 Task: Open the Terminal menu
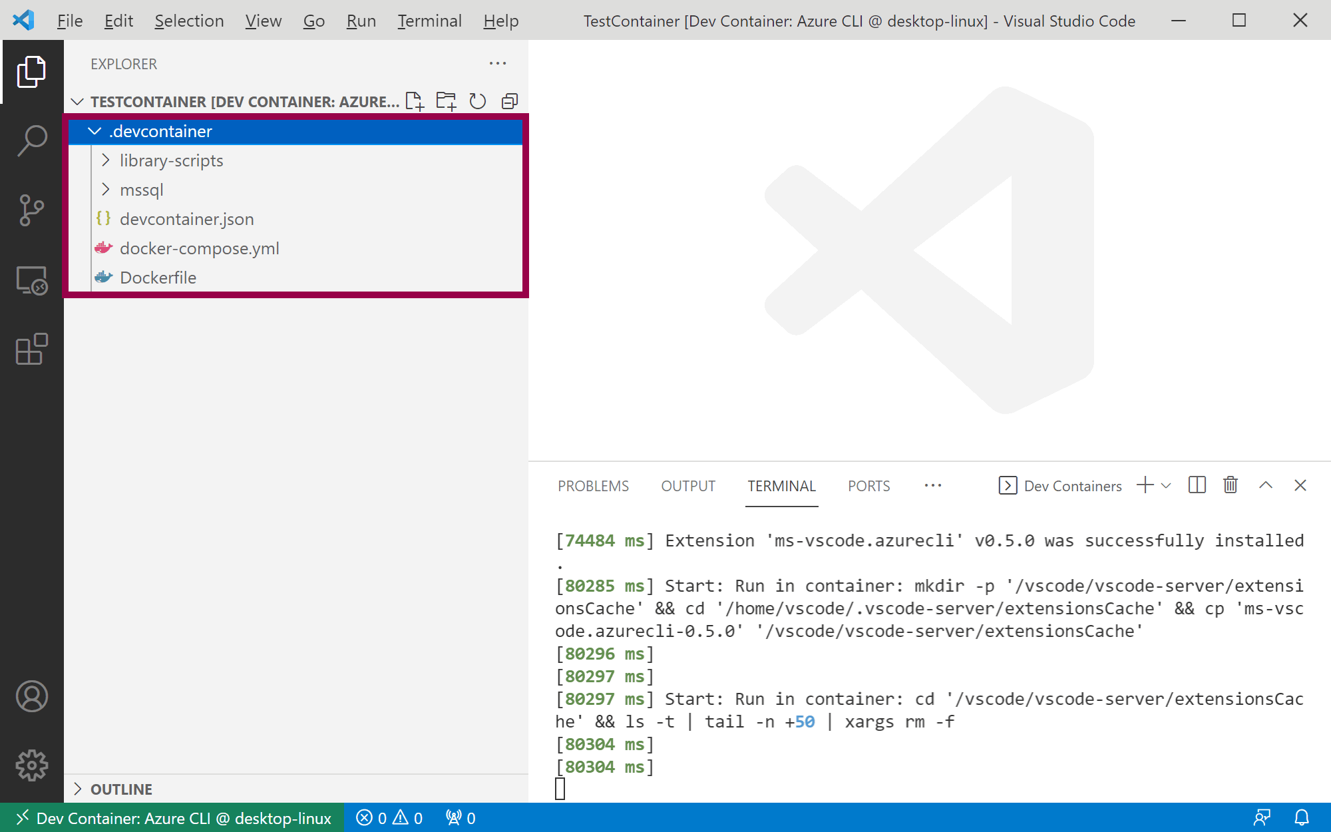pos(429,21)
